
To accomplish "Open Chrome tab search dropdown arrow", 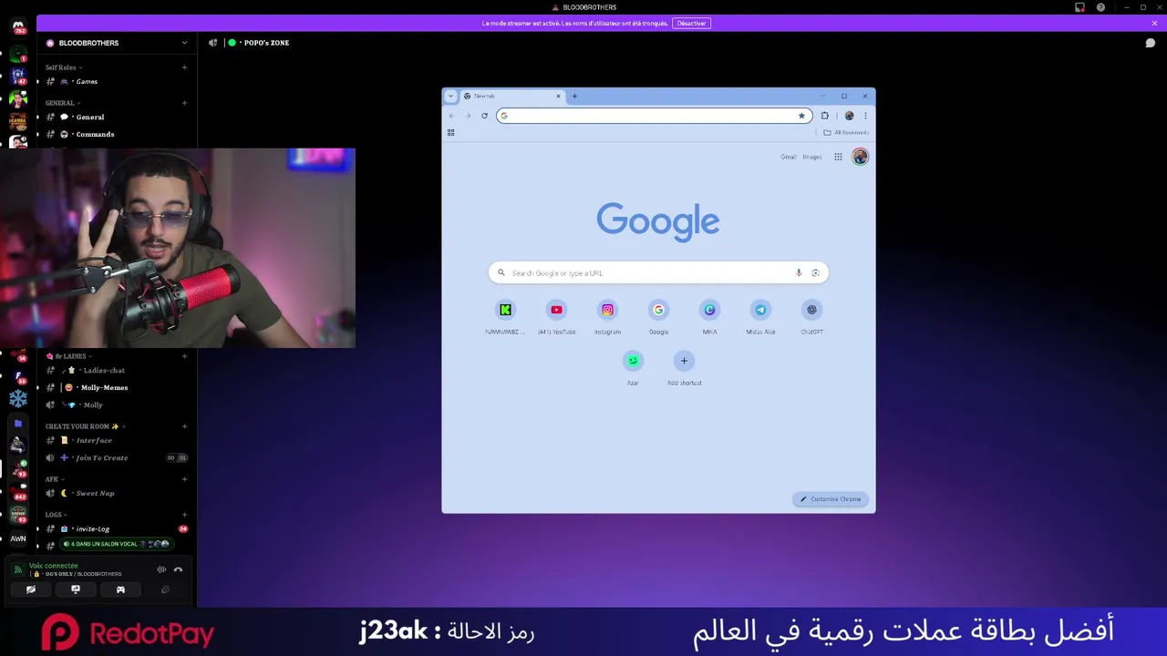I will (450, 96).
